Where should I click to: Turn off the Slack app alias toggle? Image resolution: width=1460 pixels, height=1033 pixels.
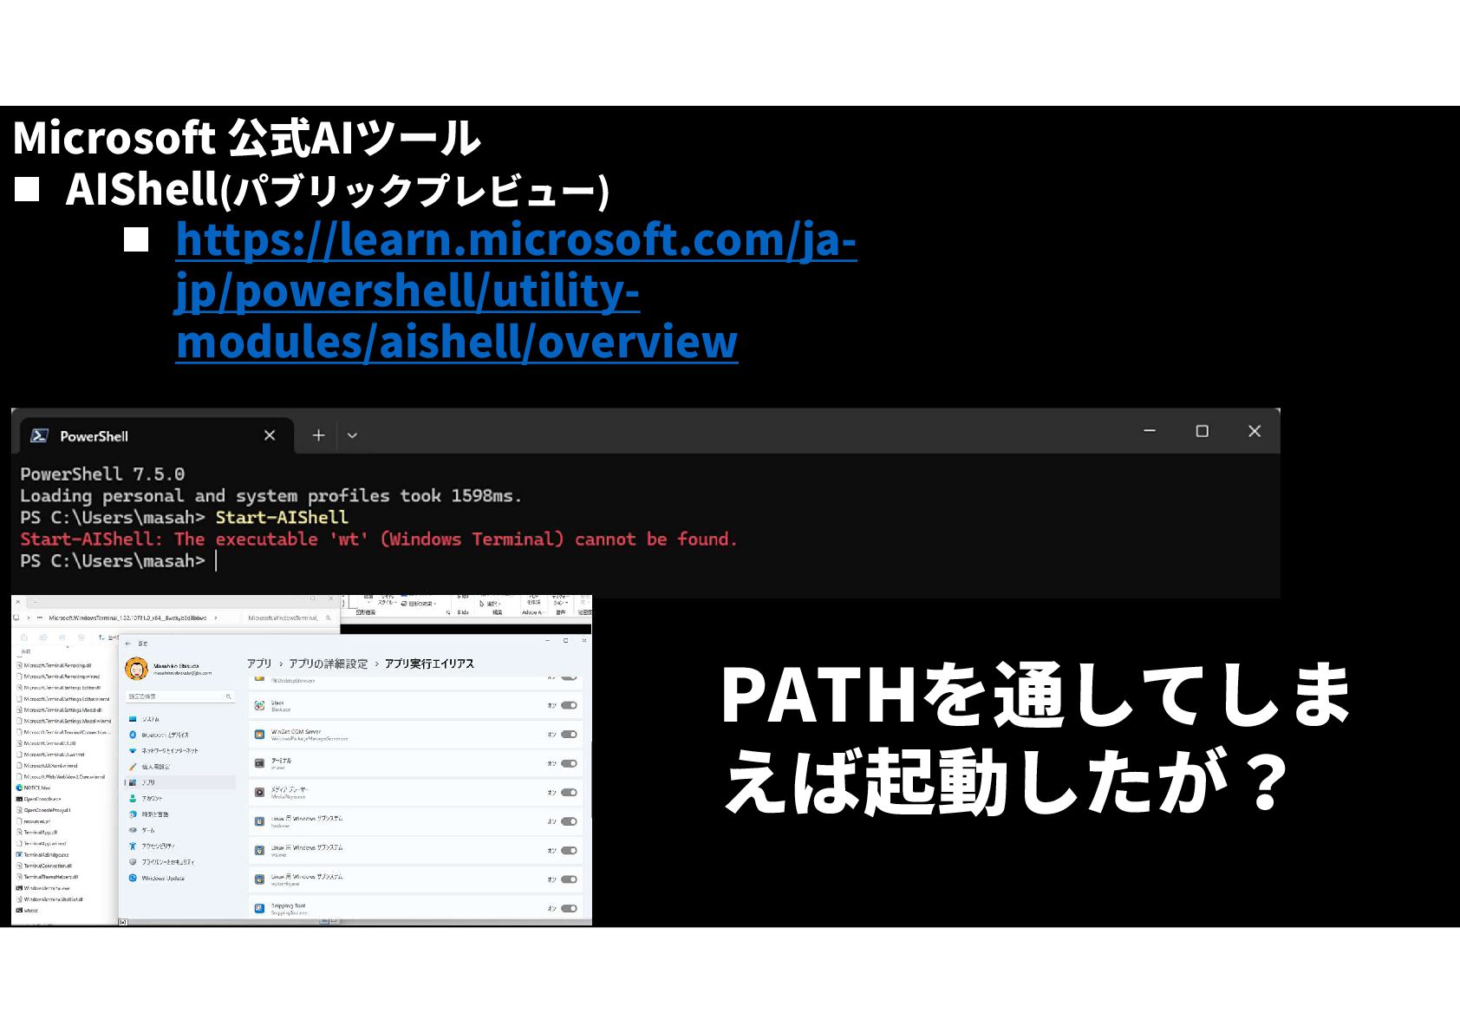pos(569,705)
